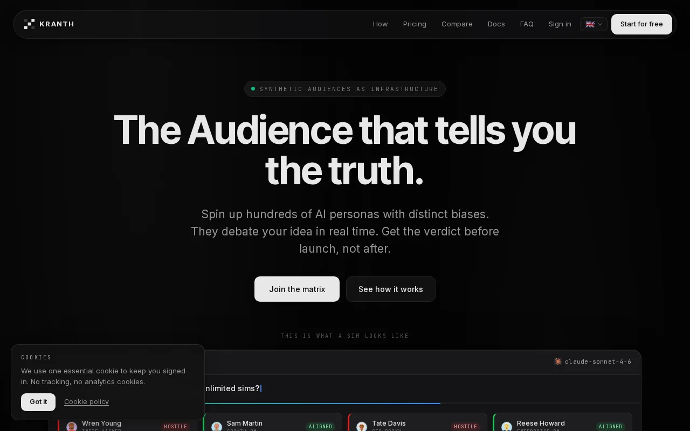The image size is (690, 431).
Task: Click the claude-sonnet-4-6 model icon
Action: coord(558,362)
